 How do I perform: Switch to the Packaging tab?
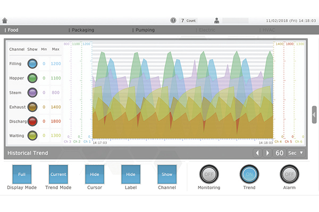pyautogui.click(x=83, y=30)
